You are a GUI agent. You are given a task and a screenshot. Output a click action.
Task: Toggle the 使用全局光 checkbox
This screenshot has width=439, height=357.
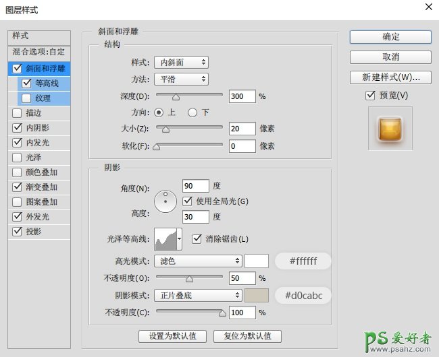(188, 201)
